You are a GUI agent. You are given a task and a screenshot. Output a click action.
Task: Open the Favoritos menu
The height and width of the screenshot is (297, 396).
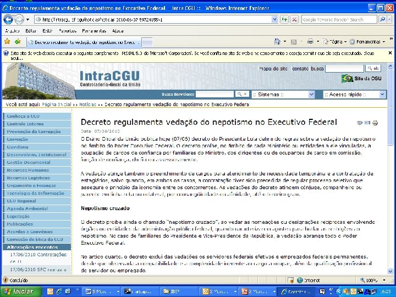tap(68, 31)
